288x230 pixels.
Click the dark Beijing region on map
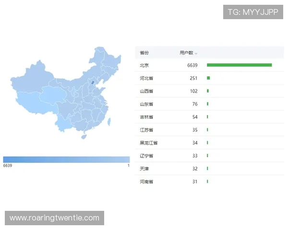pyautogui.click(x=93, y=82)
